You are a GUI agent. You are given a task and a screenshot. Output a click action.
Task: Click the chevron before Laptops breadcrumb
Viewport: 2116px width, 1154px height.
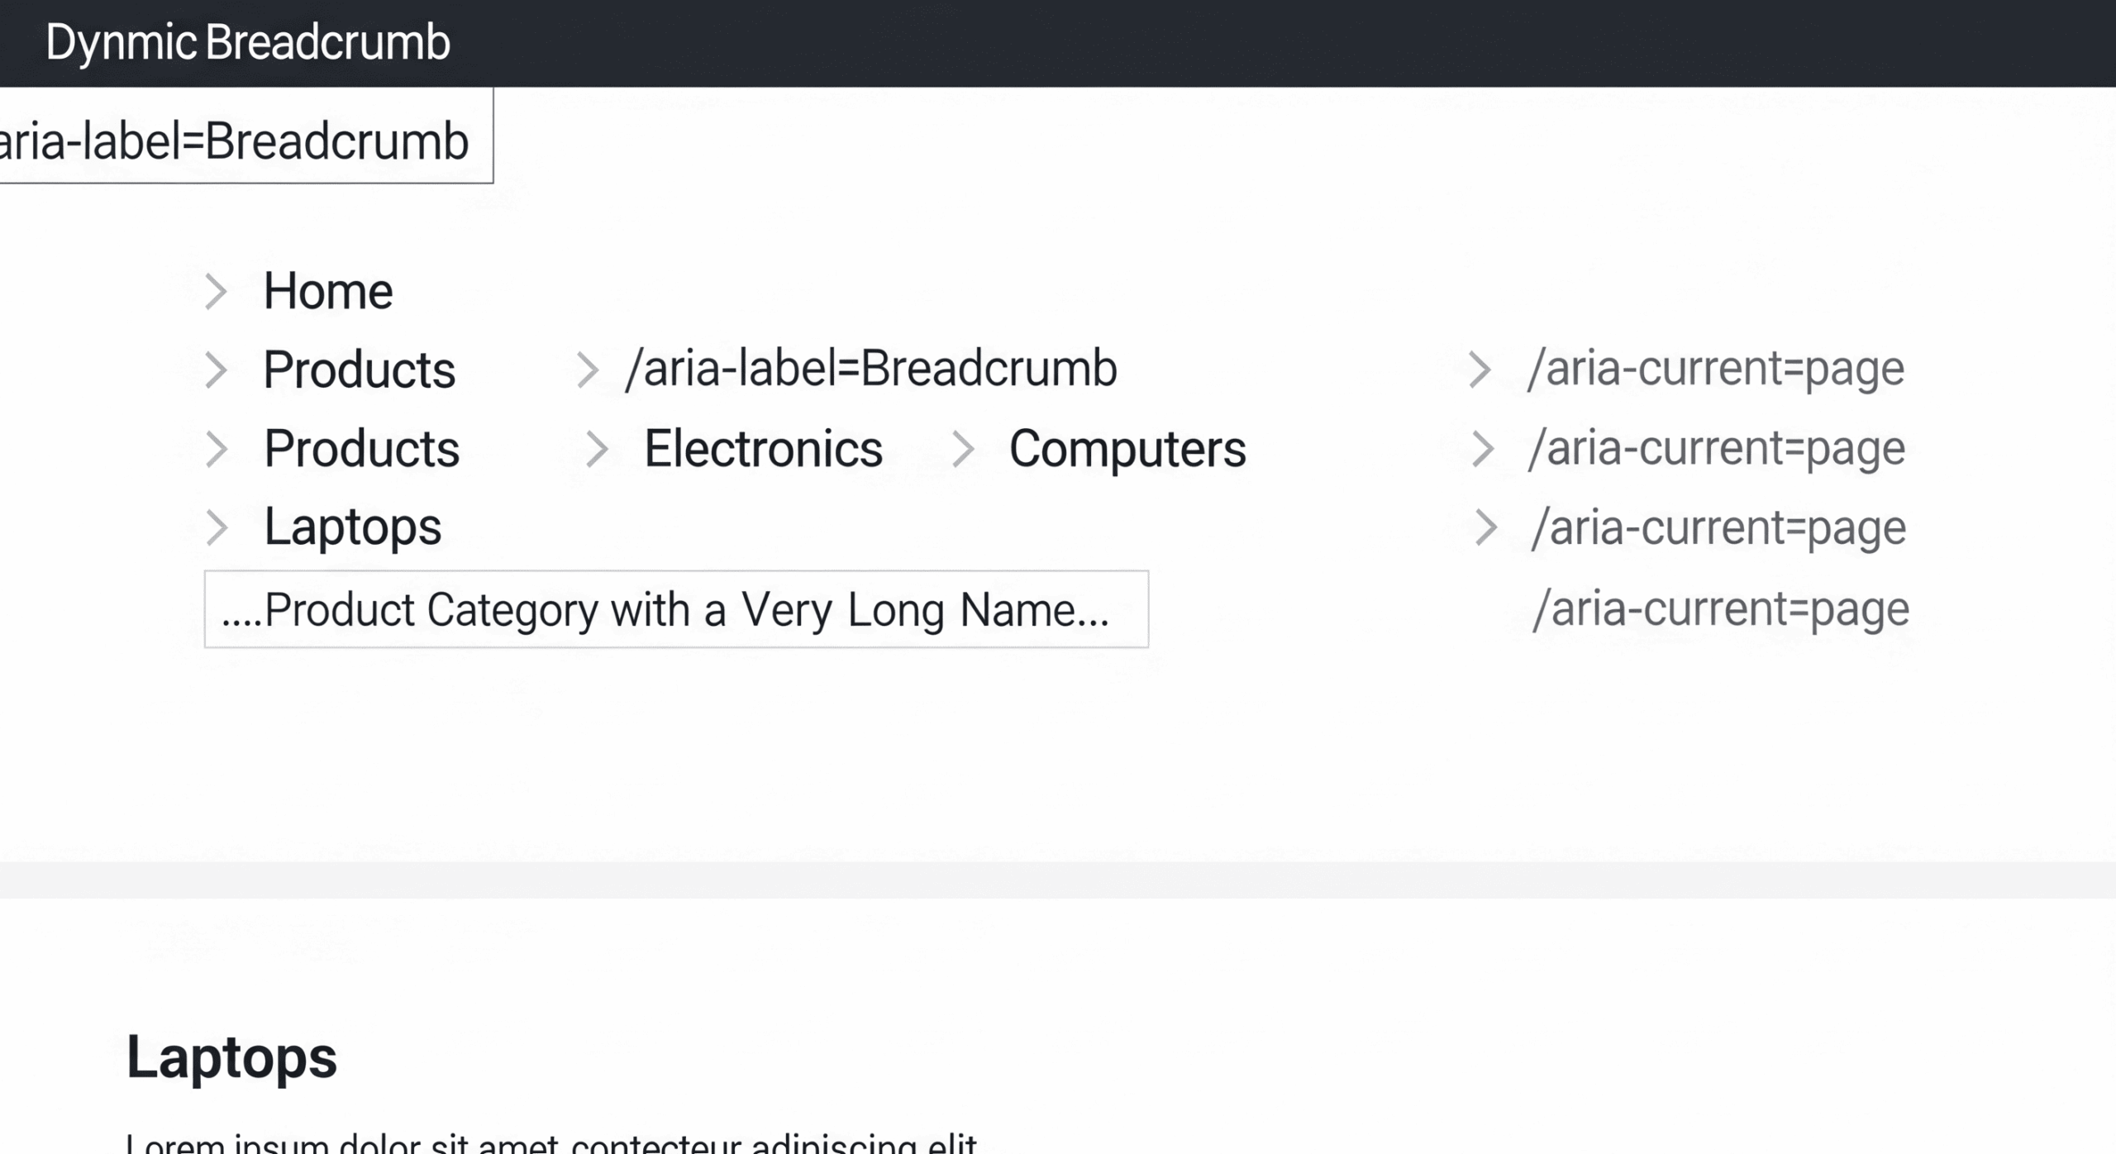click(216, 527)
